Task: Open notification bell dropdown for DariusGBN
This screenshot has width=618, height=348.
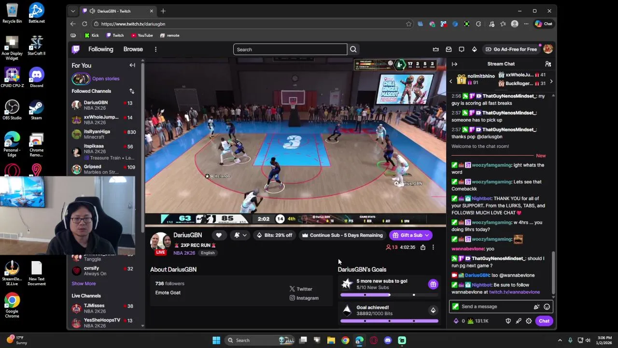Action: (x=240, y=235)
